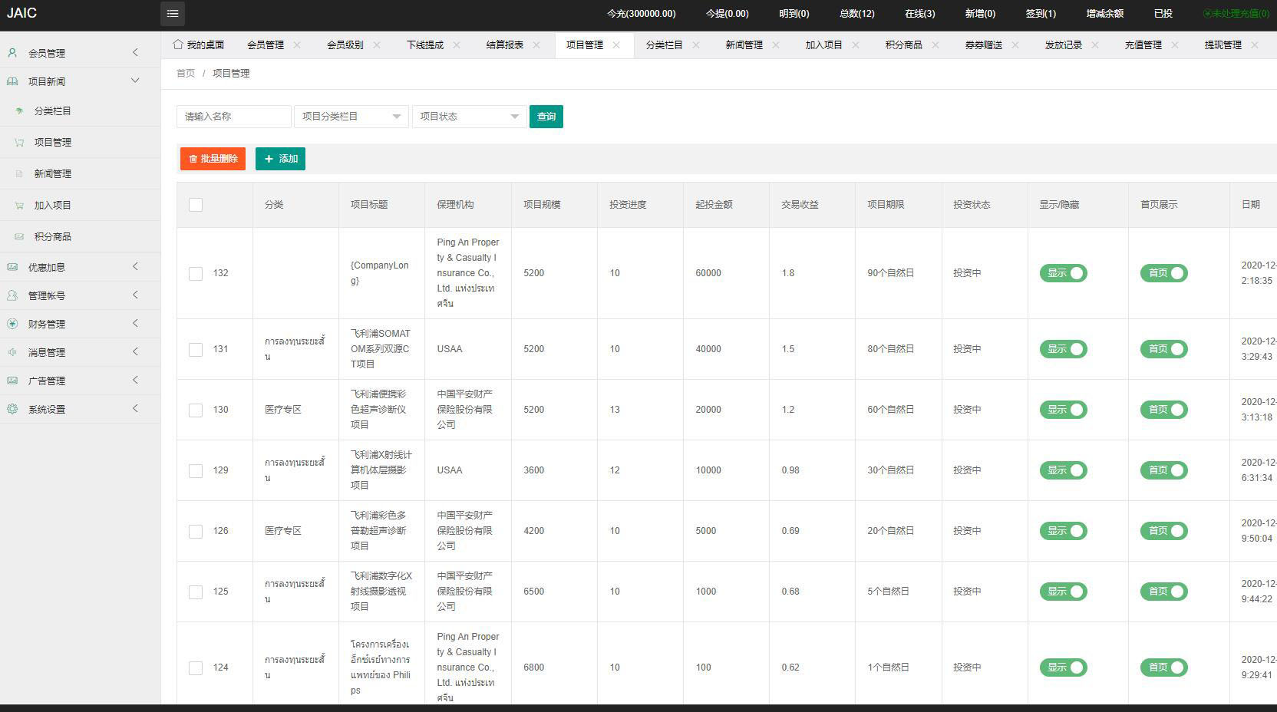Tick the checkbox for row 131
Viewport: 1277px width, 712px height.
pyautogui.click(x=196, y=349)
